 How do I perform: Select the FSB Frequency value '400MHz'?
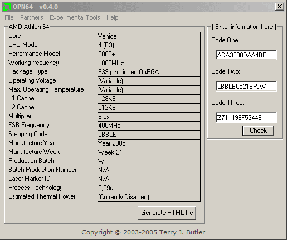149,126
